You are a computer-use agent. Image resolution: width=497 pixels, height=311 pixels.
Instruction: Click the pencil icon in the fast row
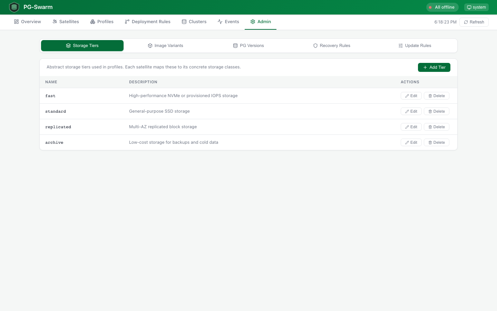coord(407,96)
